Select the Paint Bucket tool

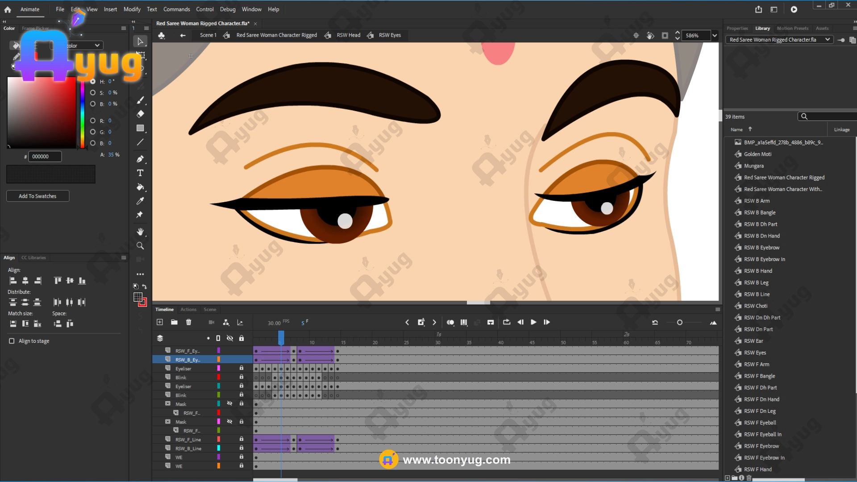point(140,187)
